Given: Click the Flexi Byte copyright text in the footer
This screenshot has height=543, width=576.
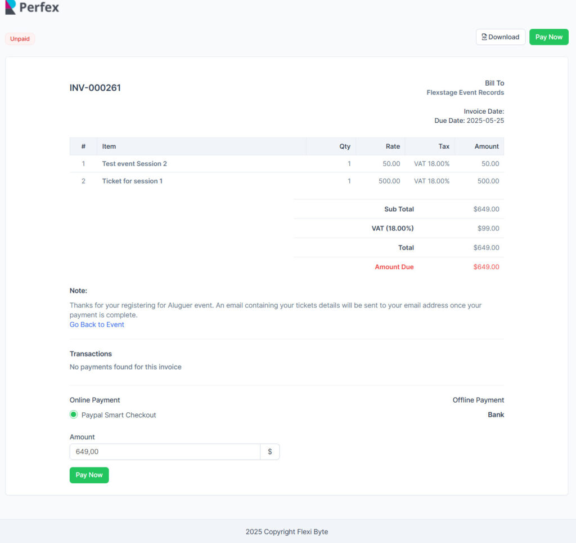Looking at the screenshot, I should pos(286,531).
